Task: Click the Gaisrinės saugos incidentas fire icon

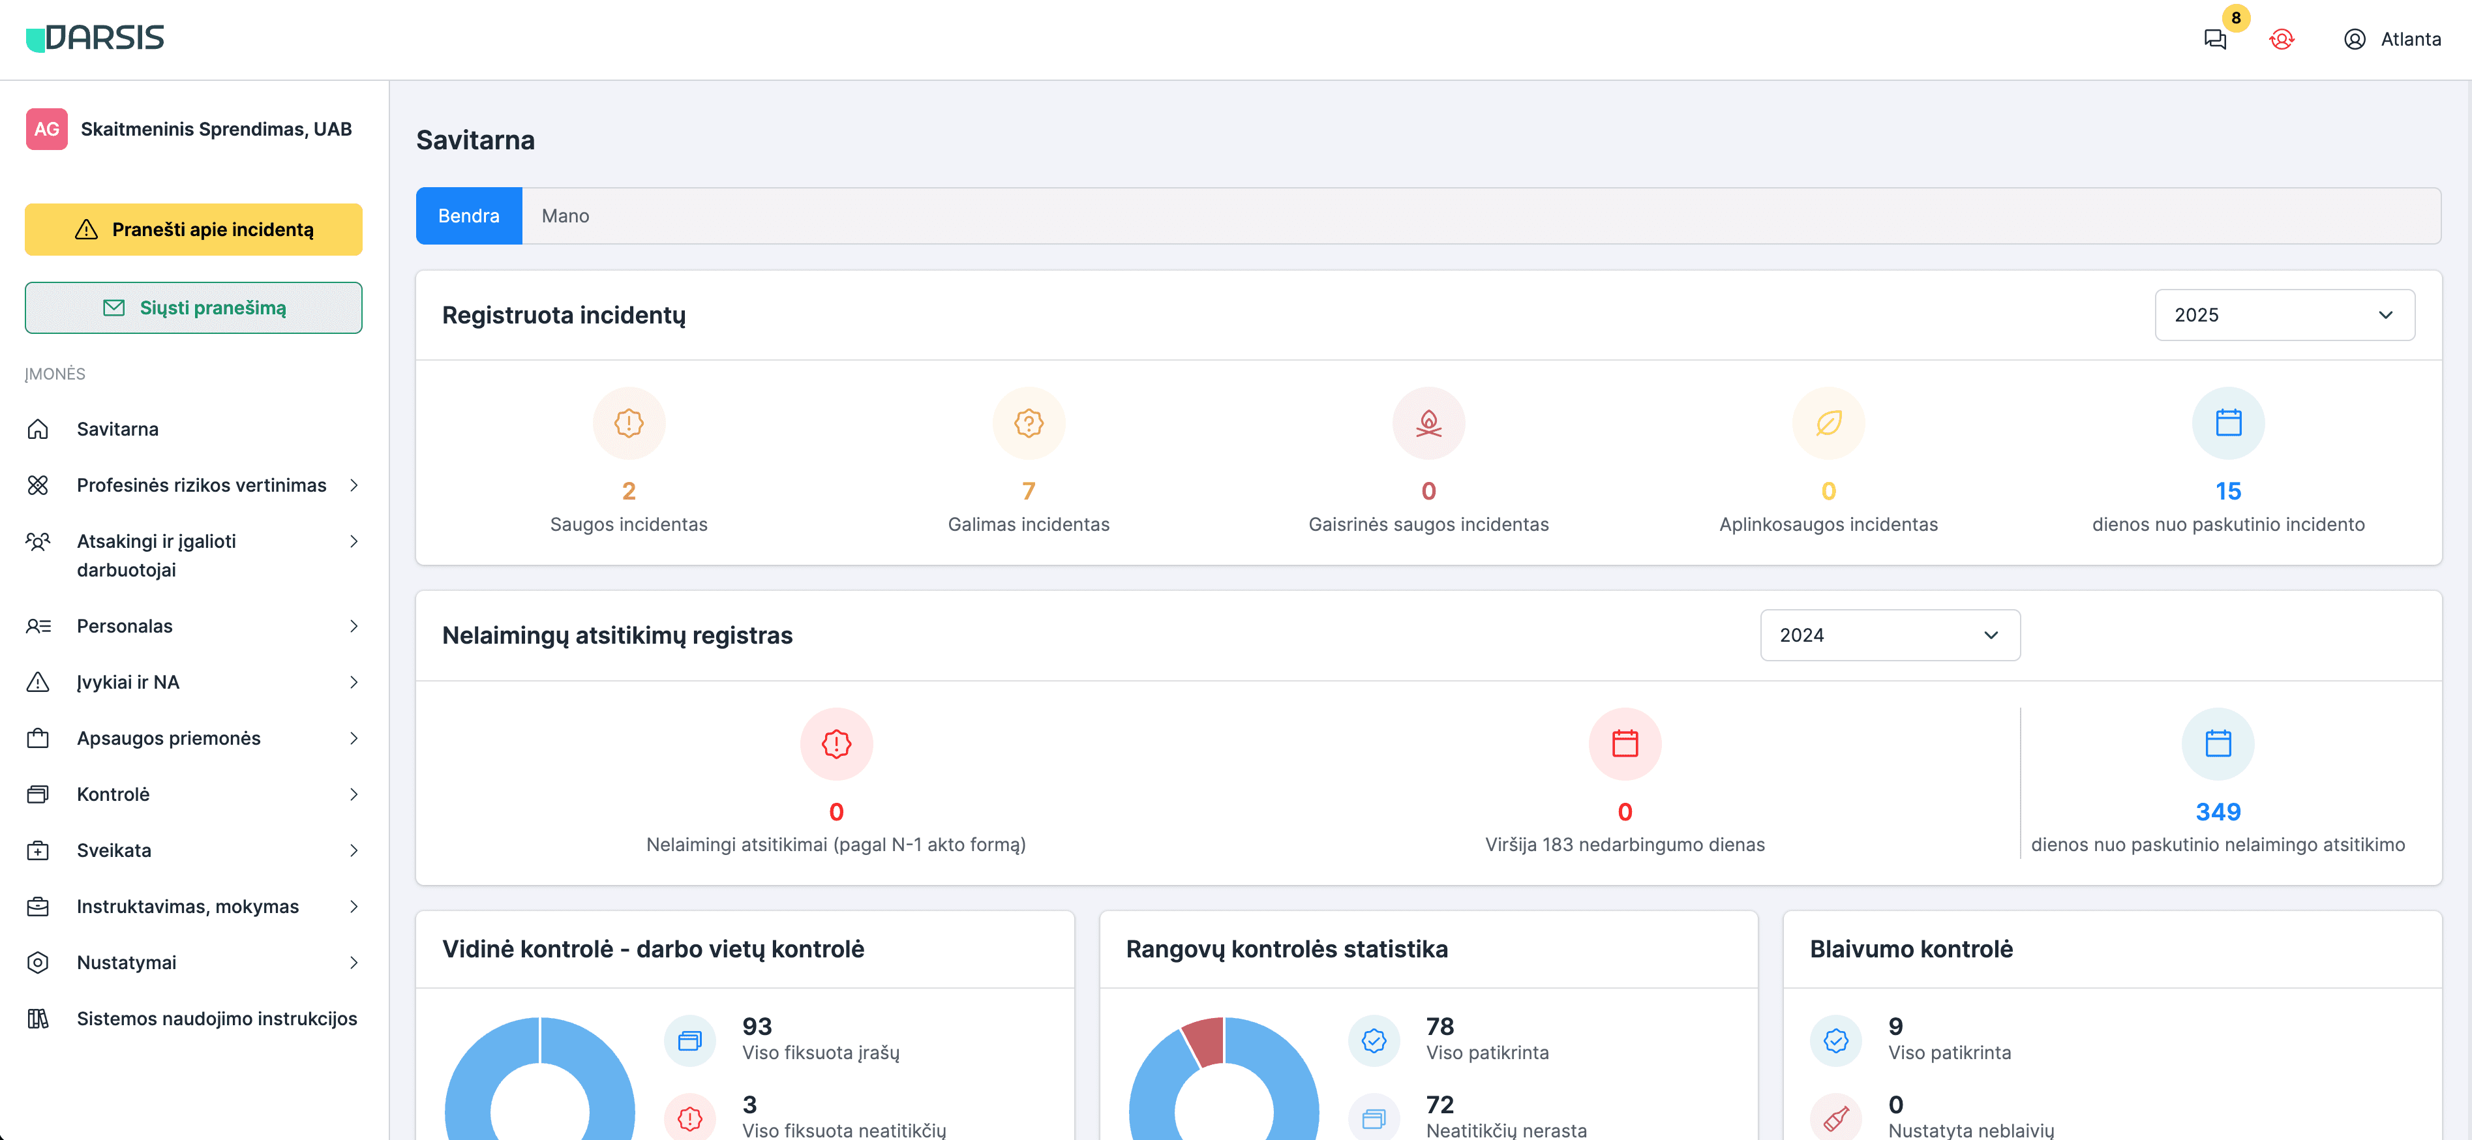Action: pyautogui.click(x=1429, y=423)
